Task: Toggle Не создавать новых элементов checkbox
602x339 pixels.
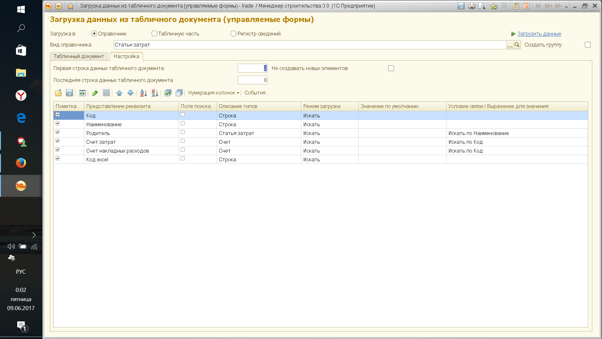Action: 391,68
